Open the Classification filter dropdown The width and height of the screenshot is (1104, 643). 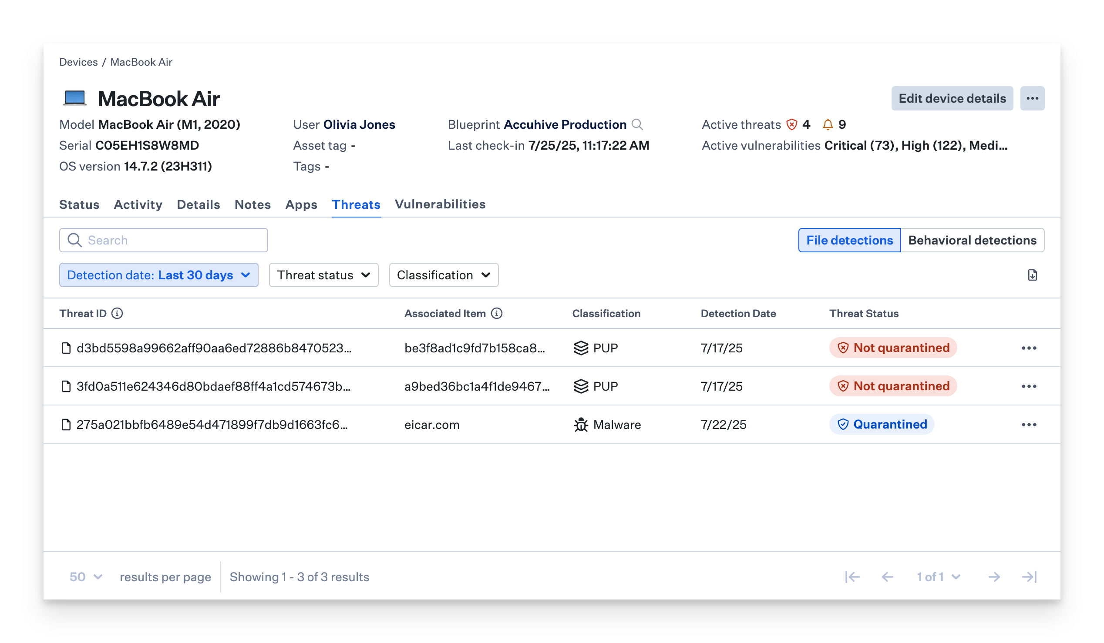[443, 275]
